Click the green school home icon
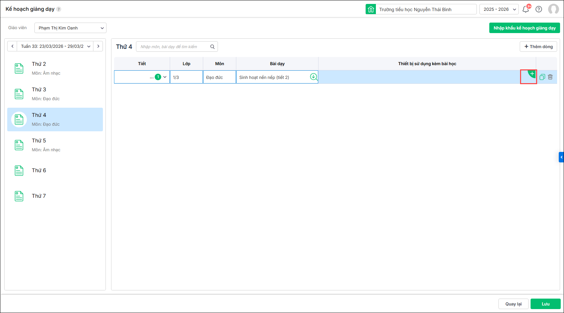This screenshot has height=313, width=564. tap(371, 9)
